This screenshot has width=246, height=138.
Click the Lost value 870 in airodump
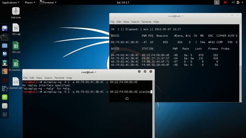point(201,55)
